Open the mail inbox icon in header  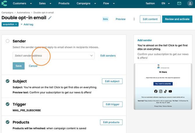pos(179,3)
